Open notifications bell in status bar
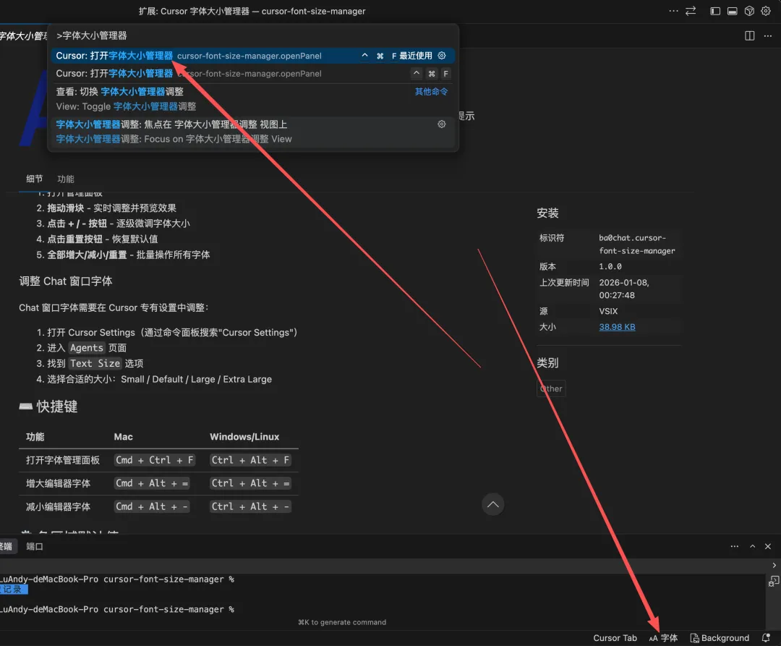Image resolution: width=781 pixels, height=646 pixels. (x=766, y=638)
